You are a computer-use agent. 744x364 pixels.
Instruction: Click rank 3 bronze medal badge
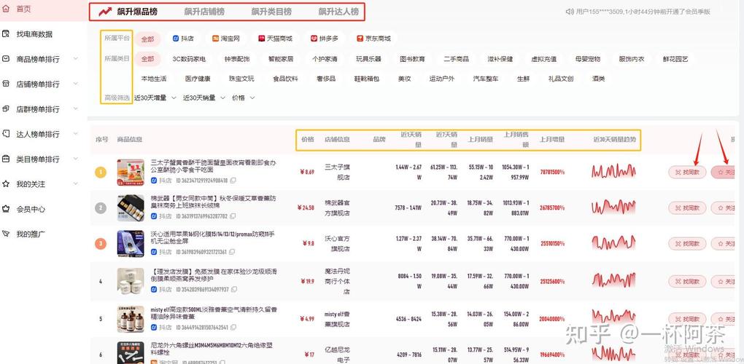101,244
